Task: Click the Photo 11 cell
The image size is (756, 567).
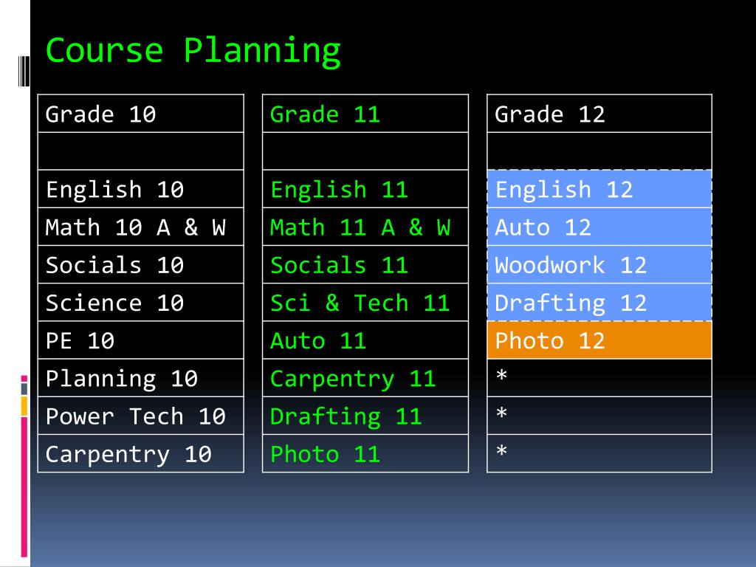Action: [x=365, y=453]
